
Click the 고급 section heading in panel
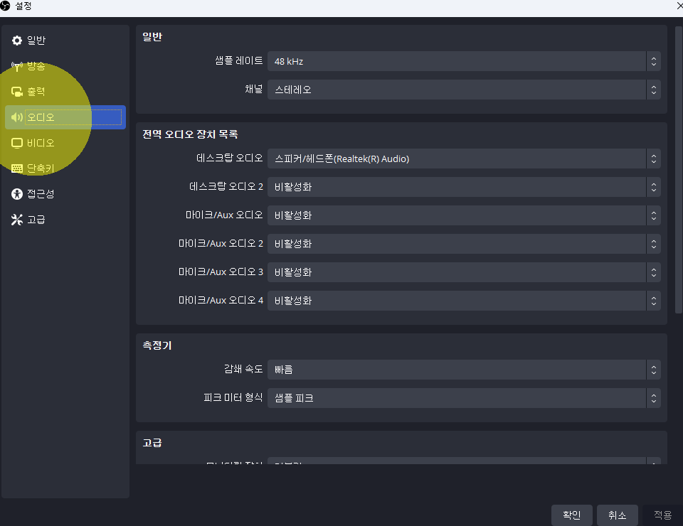[x=152, y=443]
